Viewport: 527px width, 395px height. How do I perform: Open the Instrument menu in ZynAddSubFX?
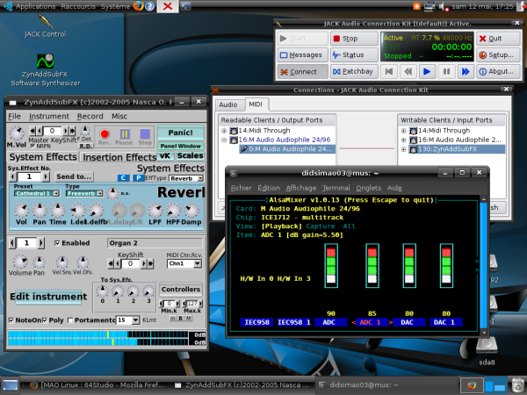tap(48, 116)
